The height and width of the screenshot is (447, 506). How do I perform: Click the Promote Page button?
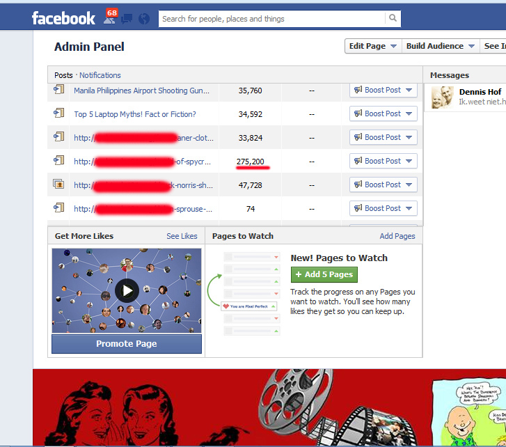tap(127, 344)
